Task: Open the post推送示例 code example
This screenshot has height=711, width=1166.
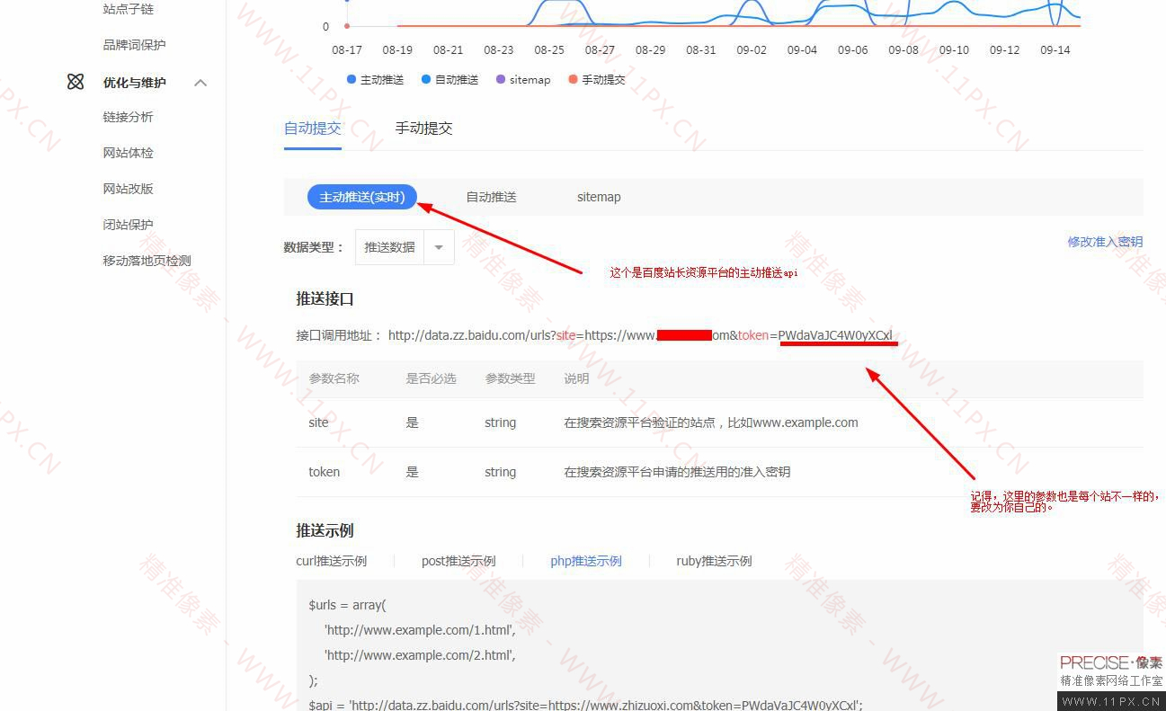Action: [458, 561]
